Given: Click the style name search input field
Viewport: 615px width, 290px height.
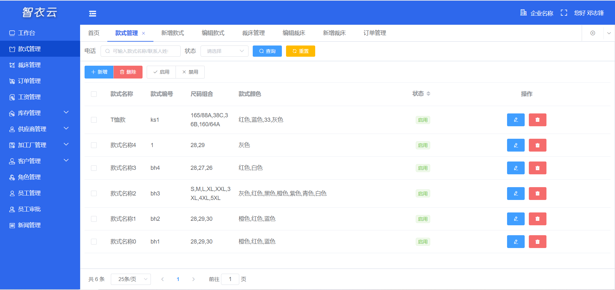Looking at the screenshot, I should tap(141, 51).
